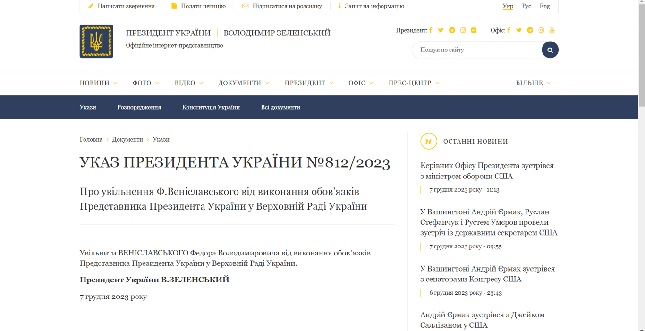Open the Office's Instagram icon

click(541, 30)
